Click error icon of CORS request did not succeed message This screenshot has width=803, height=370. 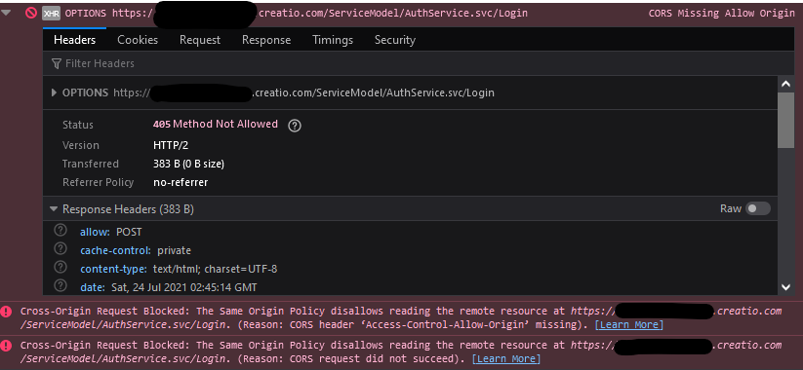(x=7, y=346)
